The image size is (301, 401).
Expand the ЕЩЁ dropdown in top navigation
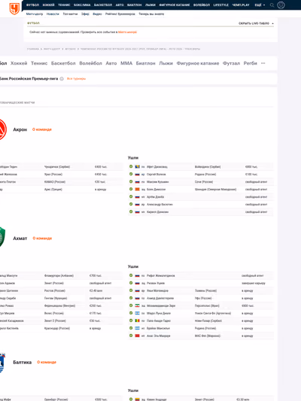click(x=260, y=5)
